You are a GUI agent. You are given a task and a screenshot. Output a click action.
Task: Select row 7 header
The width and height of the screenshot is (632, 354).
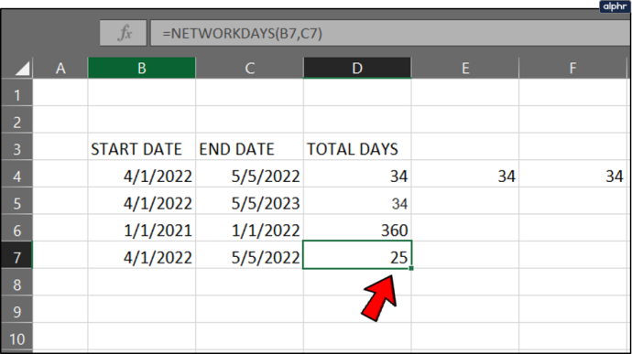(16, 257)
